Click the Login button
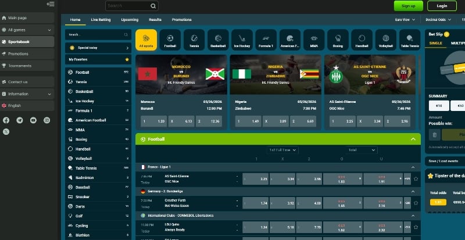This screenshot has width=465, height=240. [x=442, y=6]
